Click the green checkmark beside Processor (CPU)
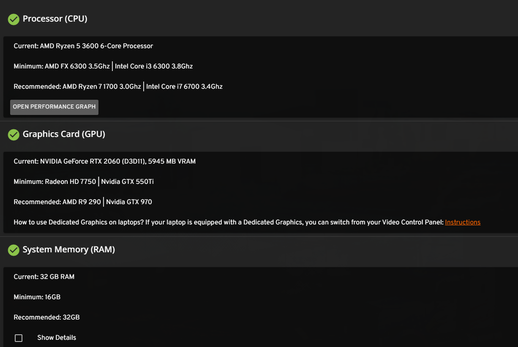Viewport: 518px width, 347px height. point(14,19)
